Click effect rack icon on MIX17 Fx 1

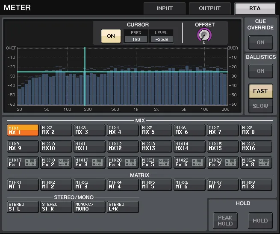30,162
